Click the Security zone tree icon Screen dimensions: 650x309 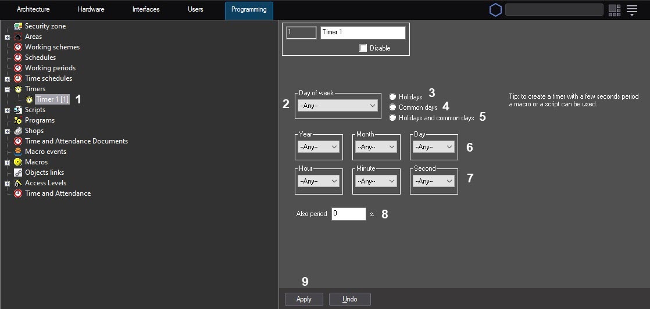pyautogui.click(x=18, y=26)
